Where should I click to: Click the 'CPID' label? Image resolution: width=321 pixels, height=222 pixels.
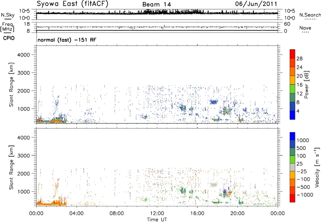[9, 38]
